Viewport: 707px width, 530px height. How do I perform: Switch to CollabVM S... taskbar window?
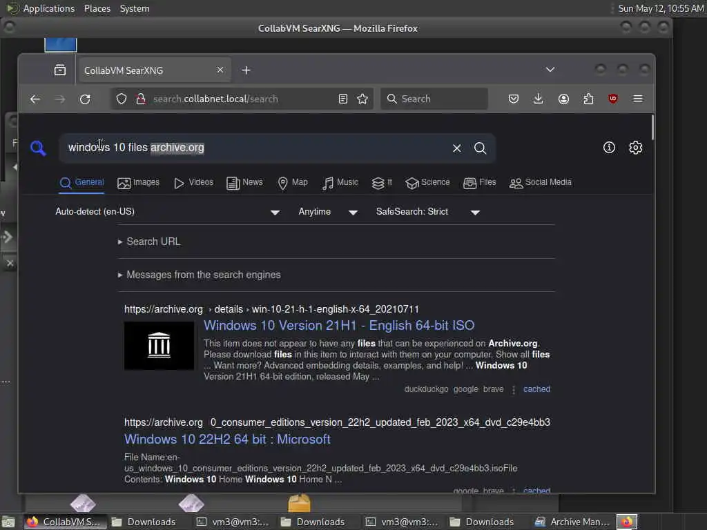click(65, 522)
